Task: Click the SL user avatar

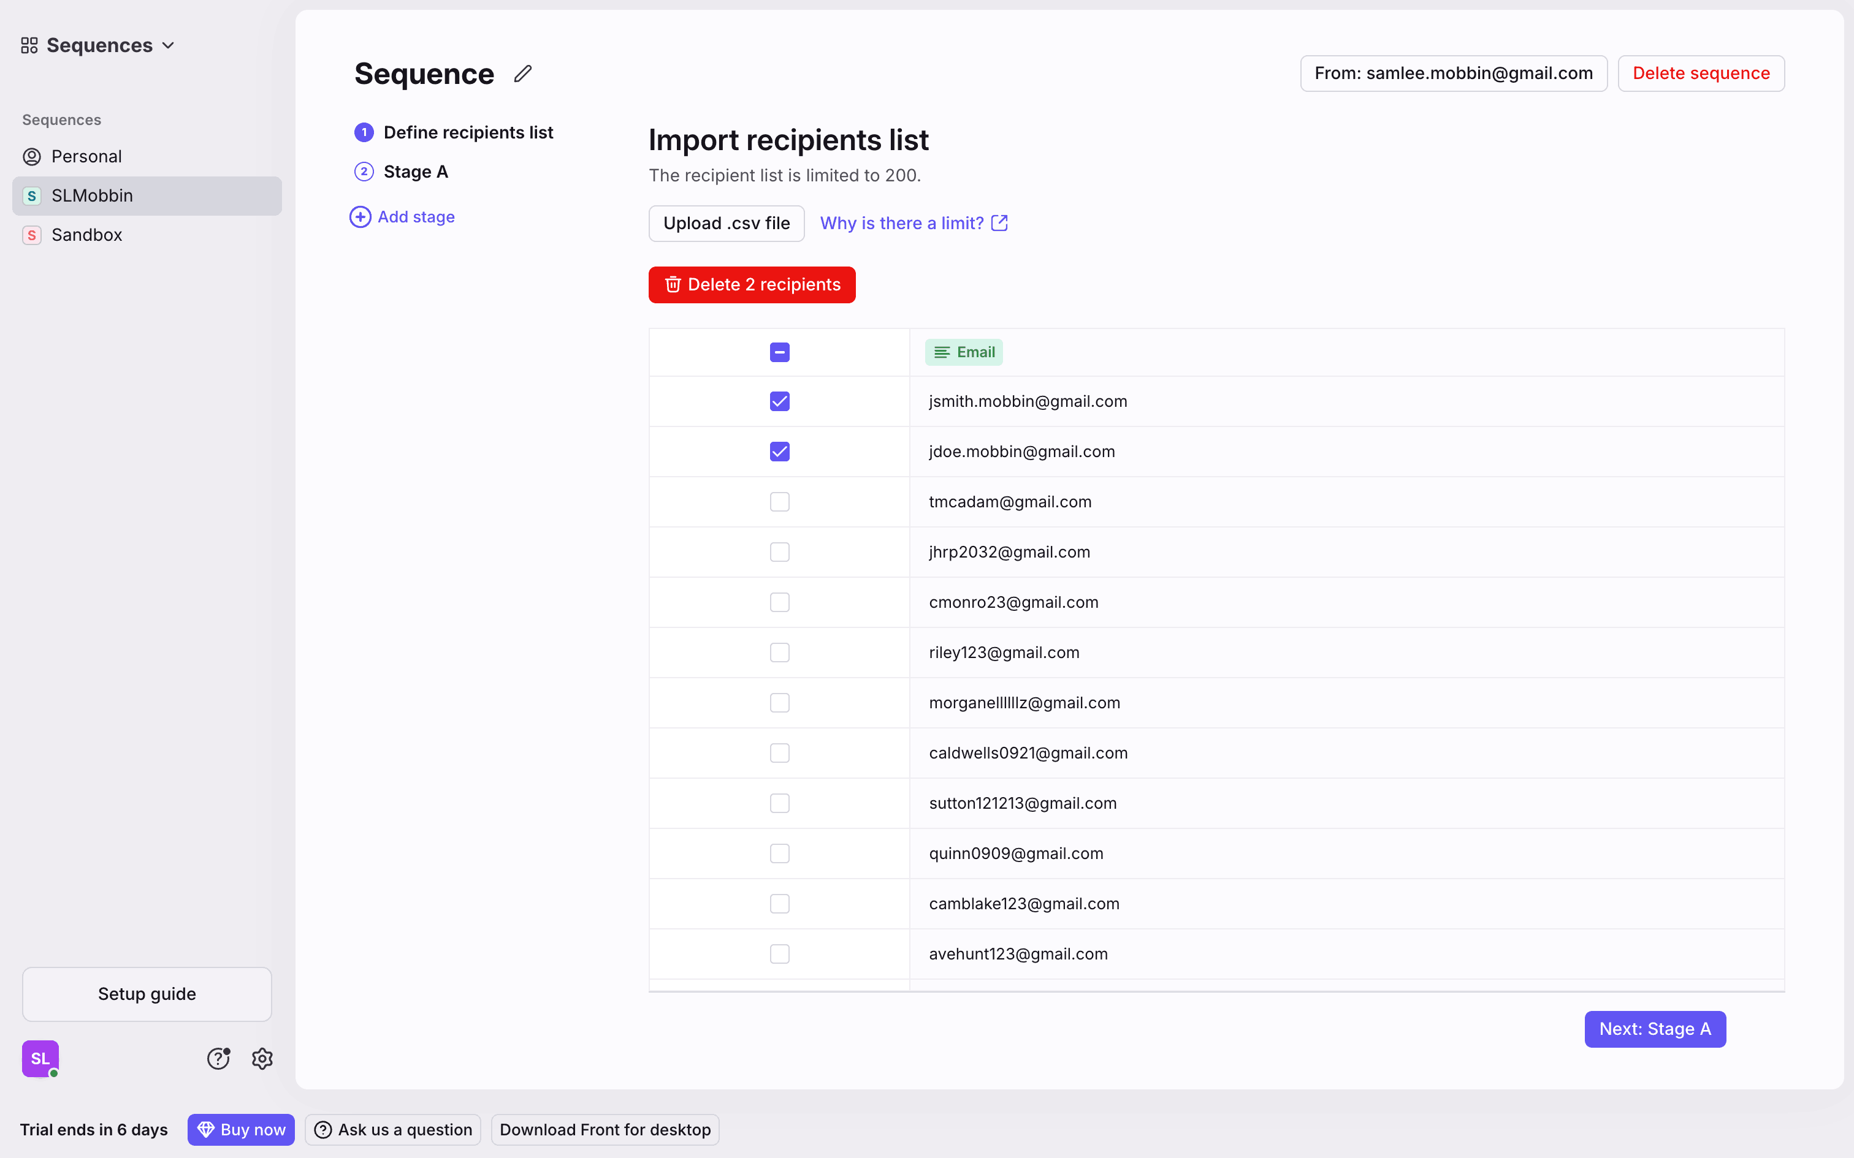Action: point(40,1059)
